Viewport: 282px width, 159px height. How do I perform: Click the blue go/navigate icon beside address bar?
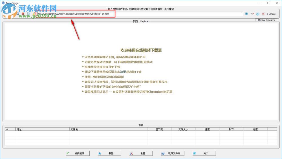246,14
